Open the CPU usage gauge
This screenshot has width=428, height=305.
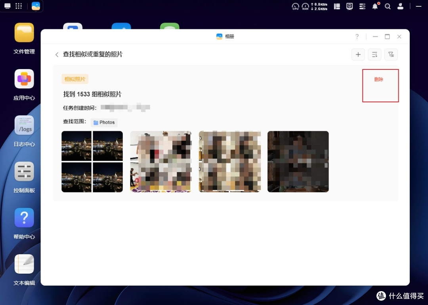(295, 6)
